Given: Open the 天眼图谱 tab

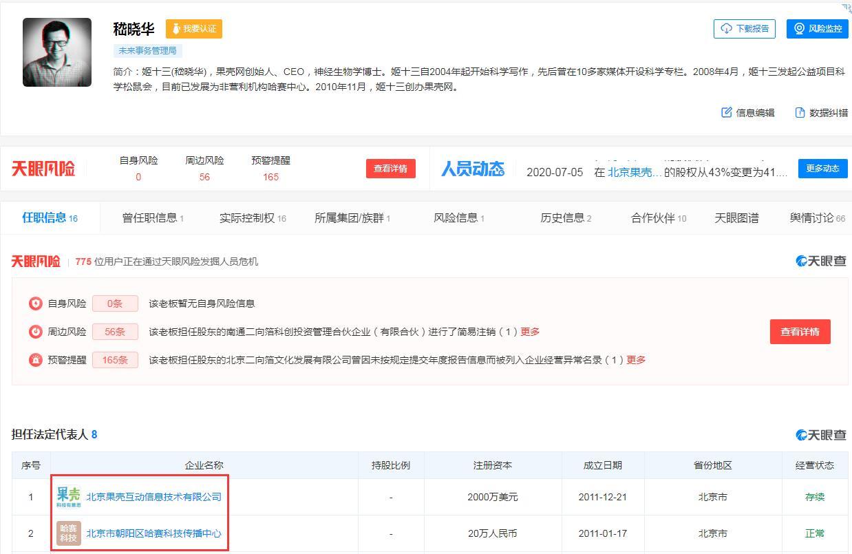Looking at the screenshot, I should (736, 218).
